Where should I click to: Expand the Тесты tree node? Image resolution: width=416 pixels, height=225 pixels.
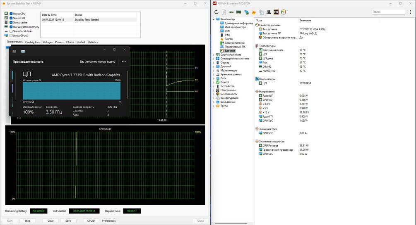tap(214, 106)
